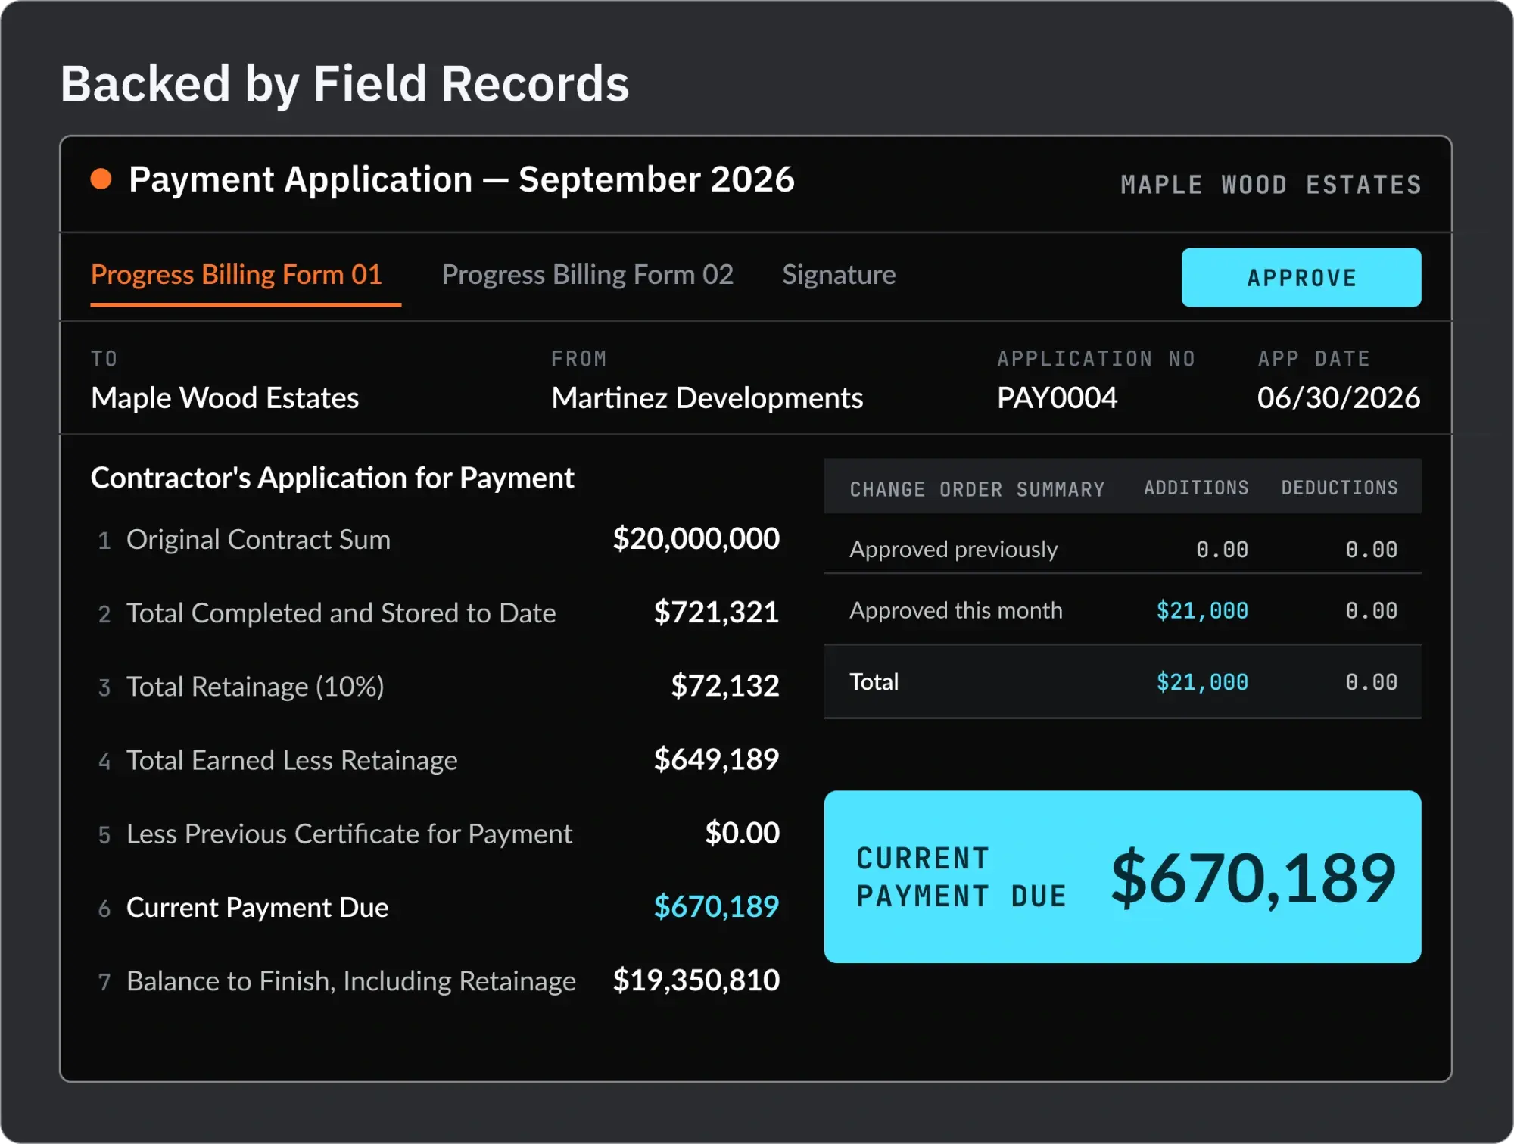
Task: Click the 06/30/2026 app date value
Action: point(1338,397)
